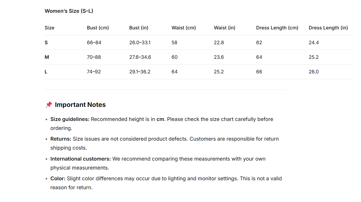Screen dimensions: 361x202
Task: Select the M size row label
Action: tap(47, 57)
